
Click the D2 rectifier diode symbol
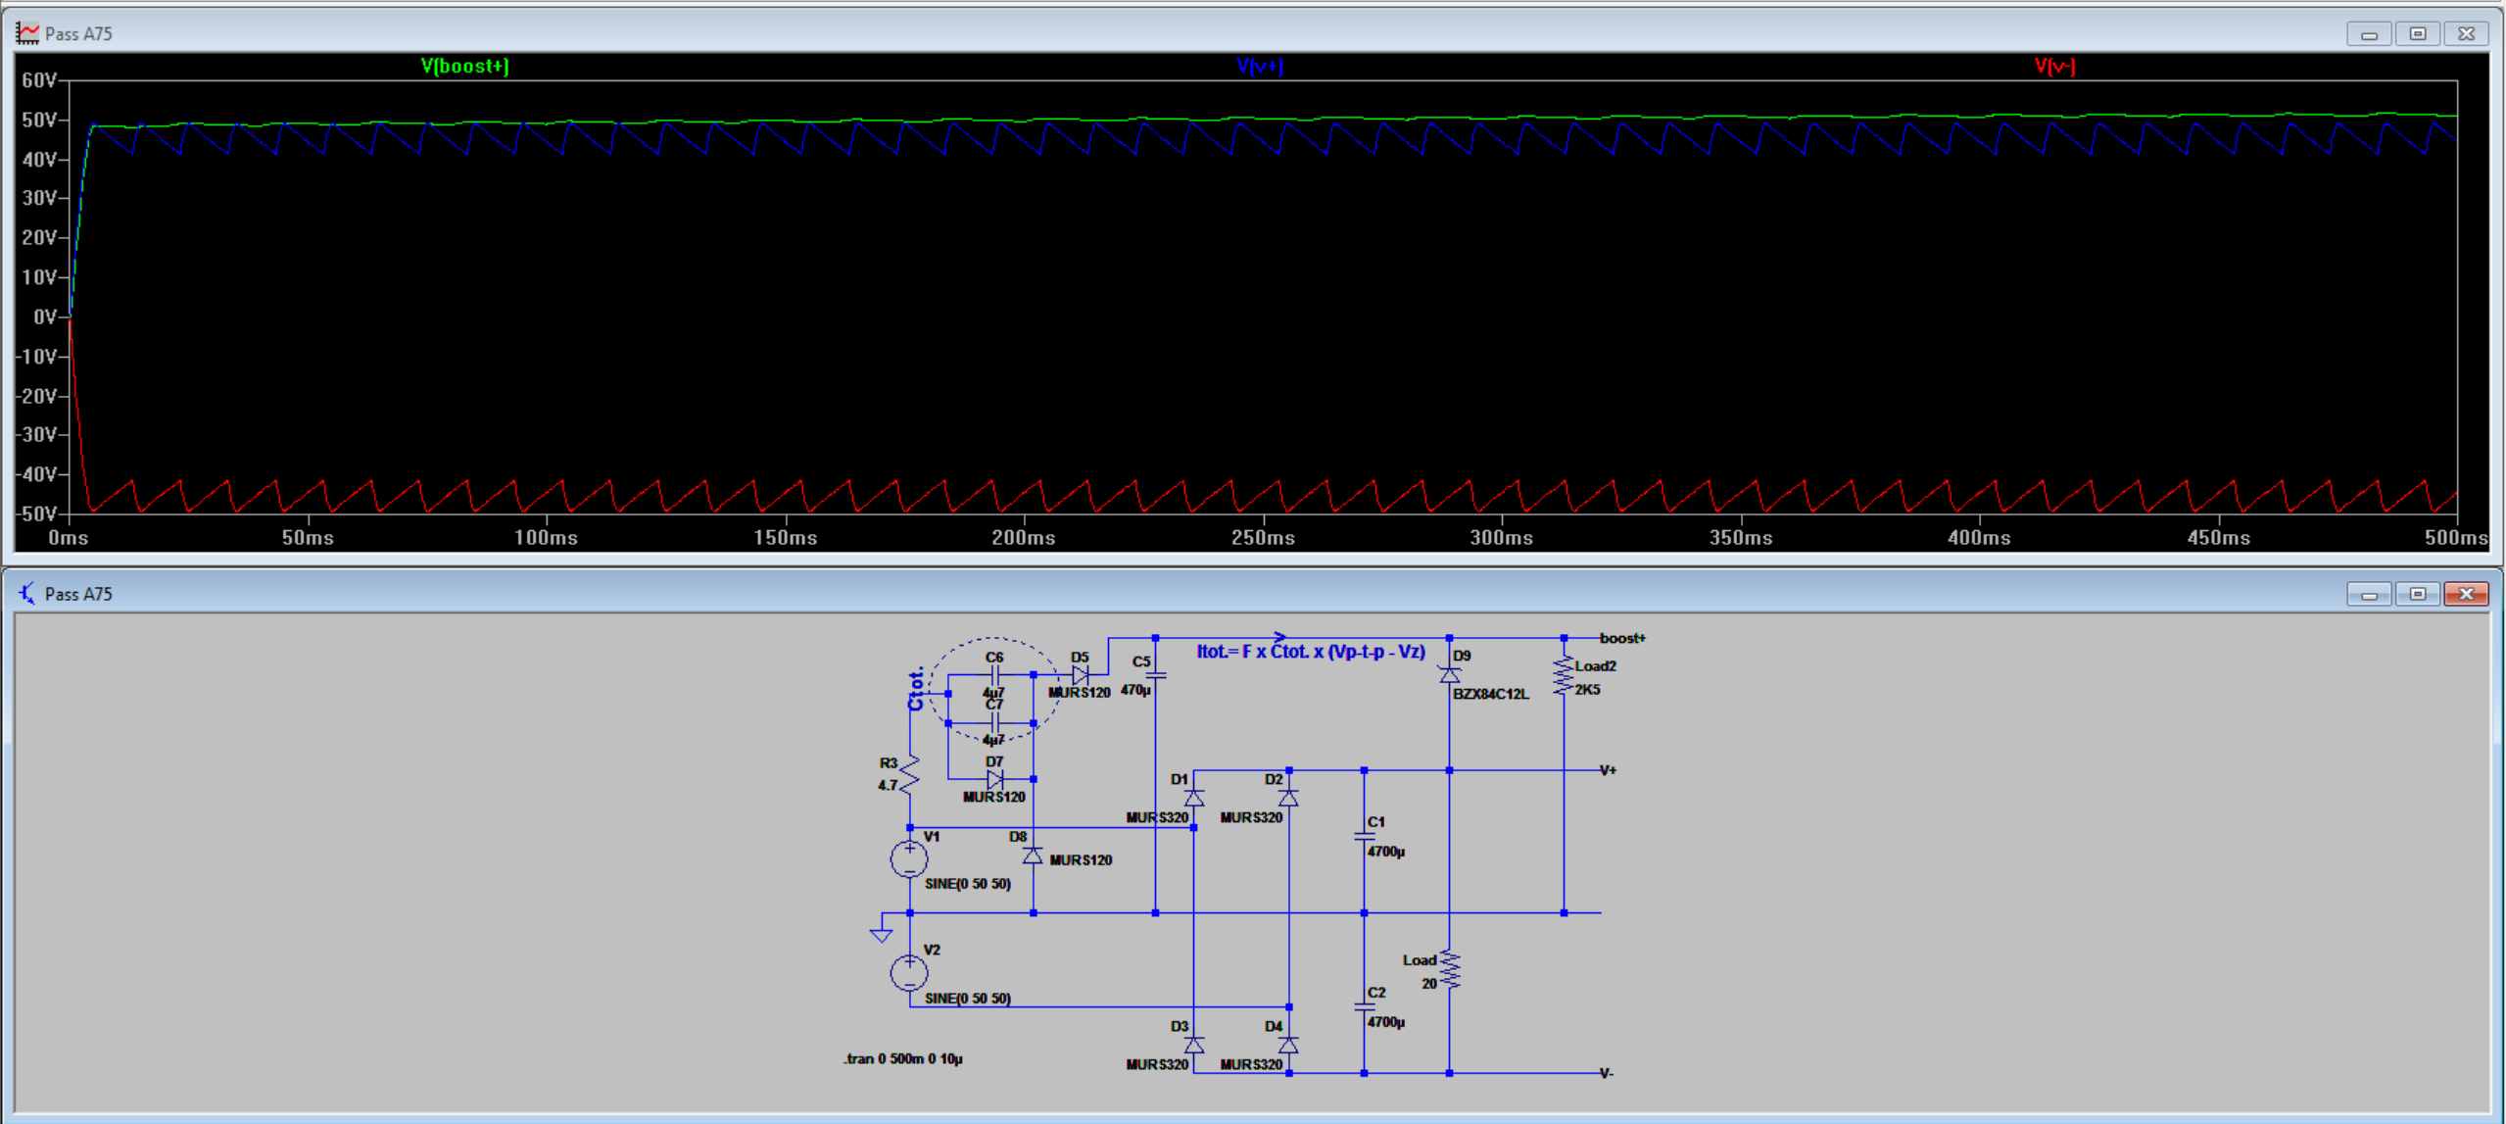1288,798
